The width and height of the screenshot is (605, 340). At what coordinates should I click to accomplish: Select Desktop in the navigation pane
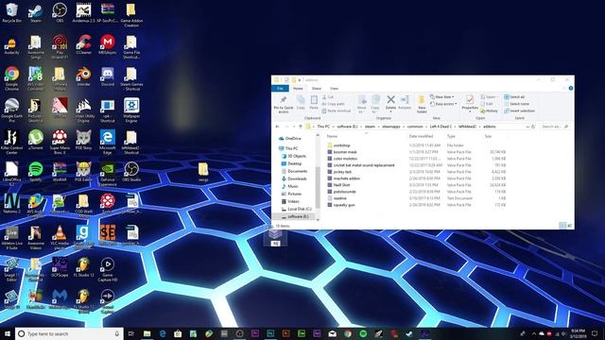coord(291,163)
